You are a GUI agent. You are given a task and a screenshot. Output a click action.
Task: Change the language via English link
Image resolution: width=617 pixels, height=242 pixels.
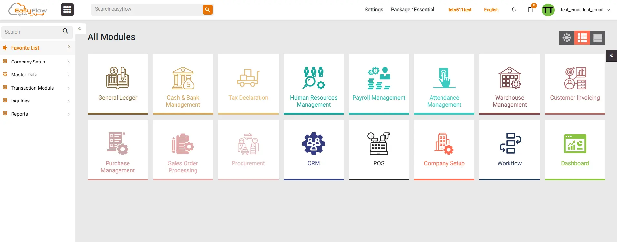point(491,10)
